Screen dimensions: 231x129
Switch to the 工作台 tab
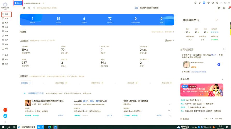tap(18, 3)
